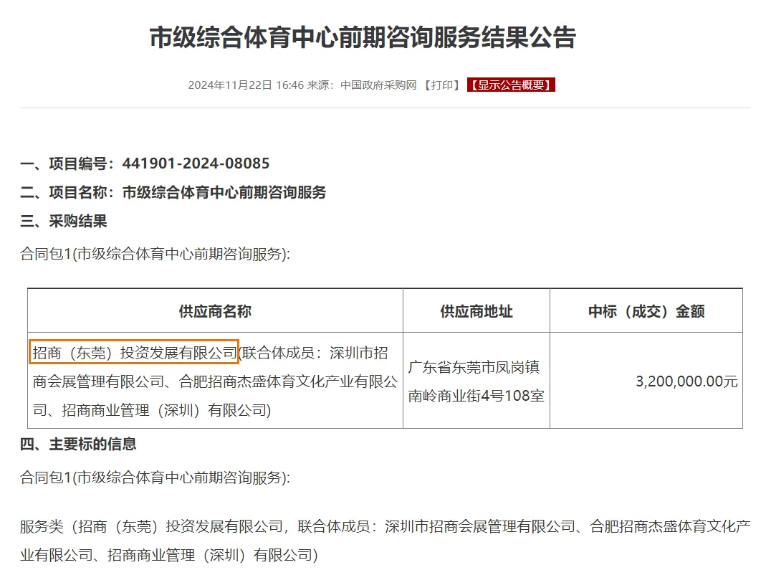Screen dimensions: 771x570
Task: Click the 供应商名称 column header
Action: pyautogui.click(x=216, y=311)
